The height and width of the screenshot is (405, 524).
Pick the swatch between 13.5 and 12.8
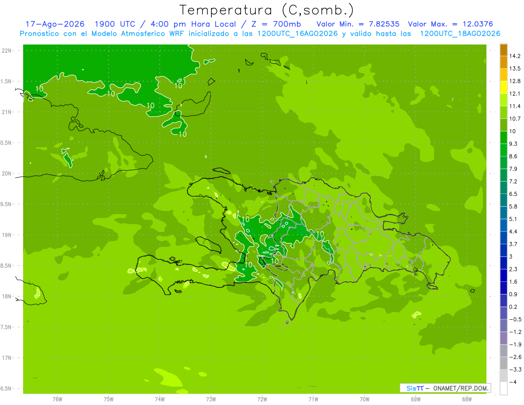[503, 75]
